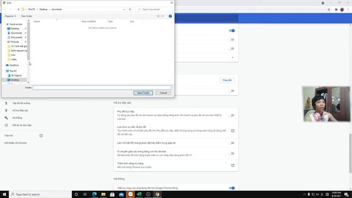Open Cortana circle on the taskbar
Image resolution: width=352 pixels, height=198 pixels.
click(x=76, y=194)
